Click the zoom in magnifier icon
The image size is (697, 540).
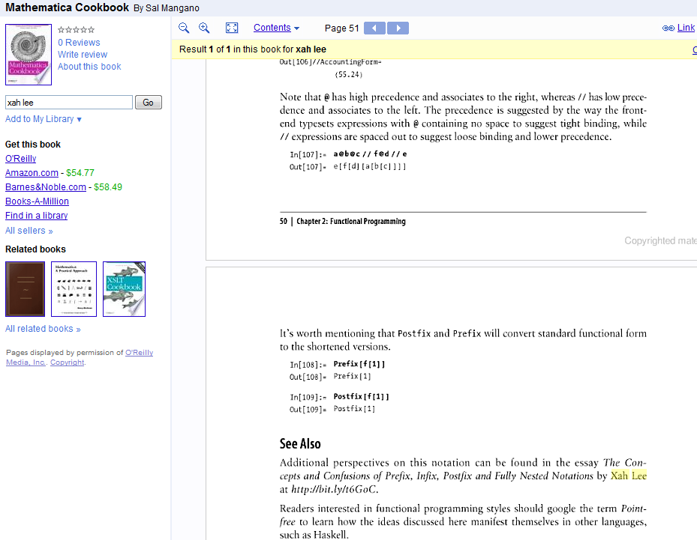click(x=203, y=28)
